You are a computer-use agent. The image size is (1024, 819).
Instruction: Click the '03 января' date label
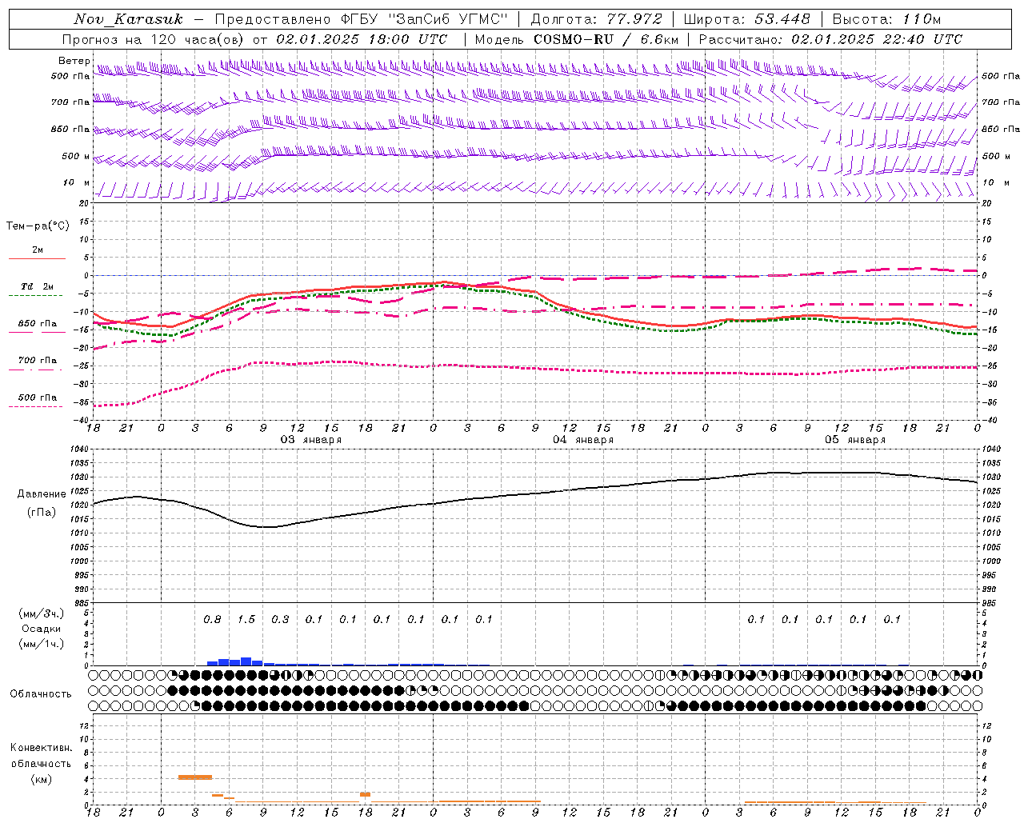point(310,439)
